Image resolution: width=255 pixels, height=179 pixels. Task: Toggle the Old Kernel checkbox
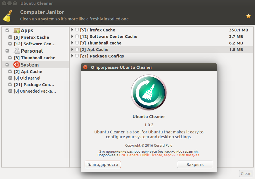[x=10, y=78]
